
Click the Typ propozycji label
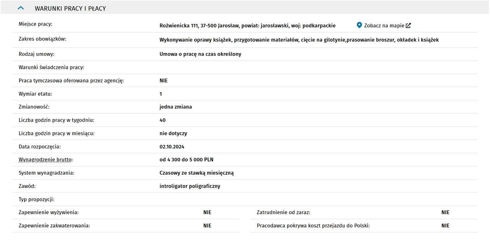[37, 199]
